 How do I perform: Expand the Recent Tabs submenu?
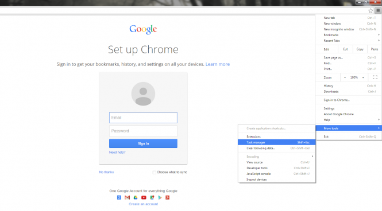(x=349, y=41)
